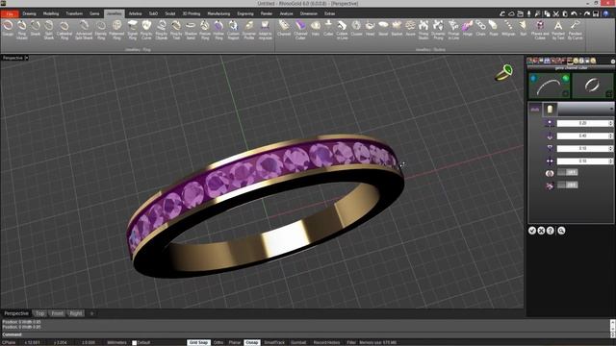The height and width of the screenshot is (346, 616).
Task: Click the Cut scissors icon in top toolbar
Action: tap(556, 13)
